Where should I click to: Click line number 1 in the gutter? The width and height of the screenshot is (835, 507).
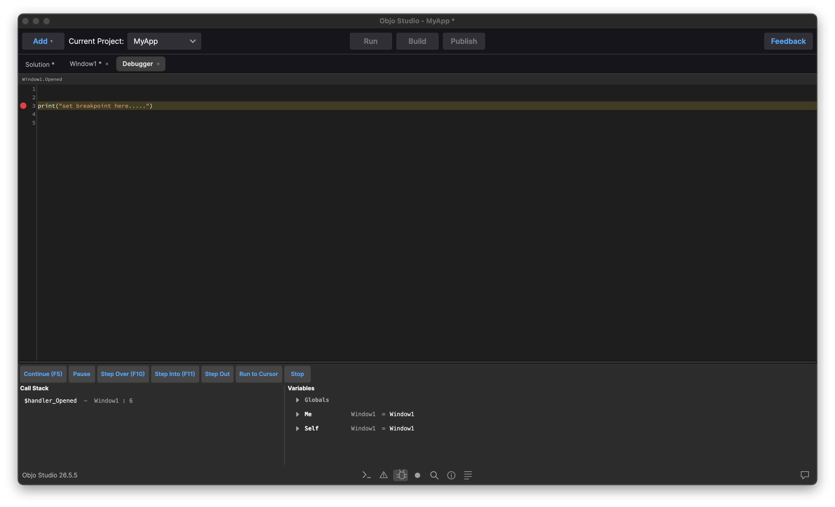(x=34, y=89)
